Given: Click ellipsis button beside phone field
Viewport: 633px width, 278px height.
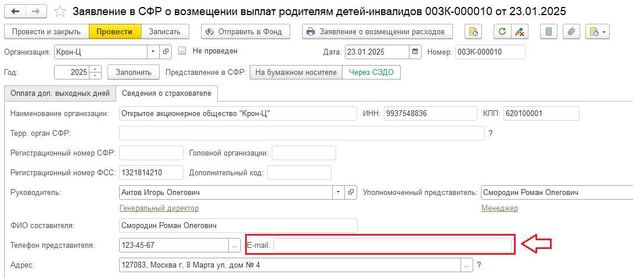Looking at the screenshot, I should 235,245.
